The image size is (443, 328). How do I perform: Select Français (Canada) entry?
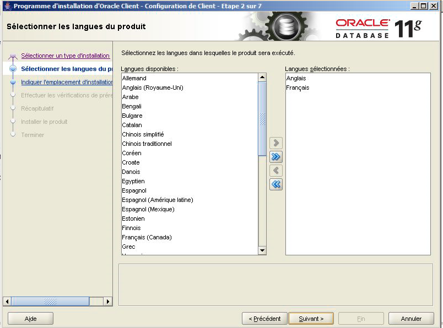point(190,237)
